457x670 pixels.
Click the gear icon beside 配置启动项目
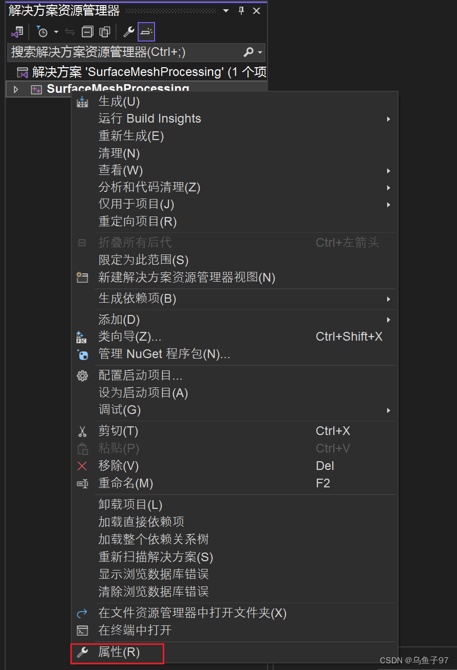(82, 376)
